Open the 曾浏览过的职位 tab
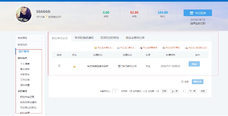Screen dimensions: 228x116 tap(110, 38)
